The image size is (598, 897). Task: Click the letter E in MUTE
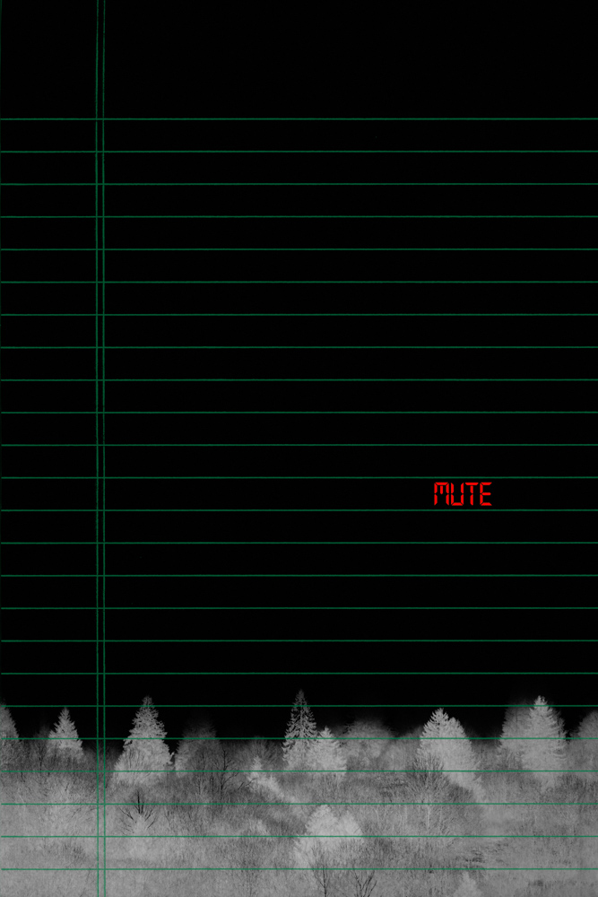485,493
